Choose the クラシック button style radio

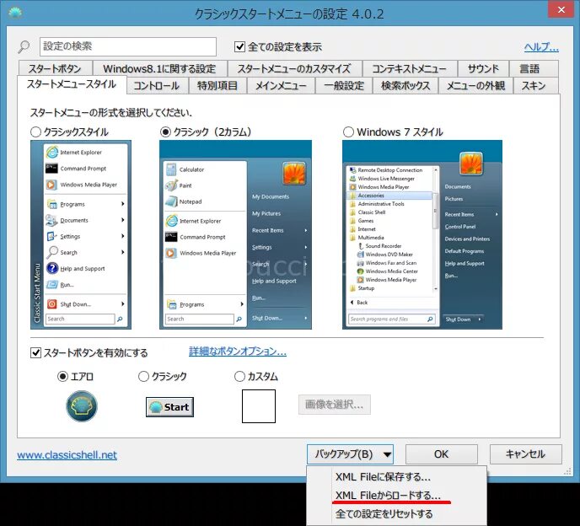click(143, 377)
